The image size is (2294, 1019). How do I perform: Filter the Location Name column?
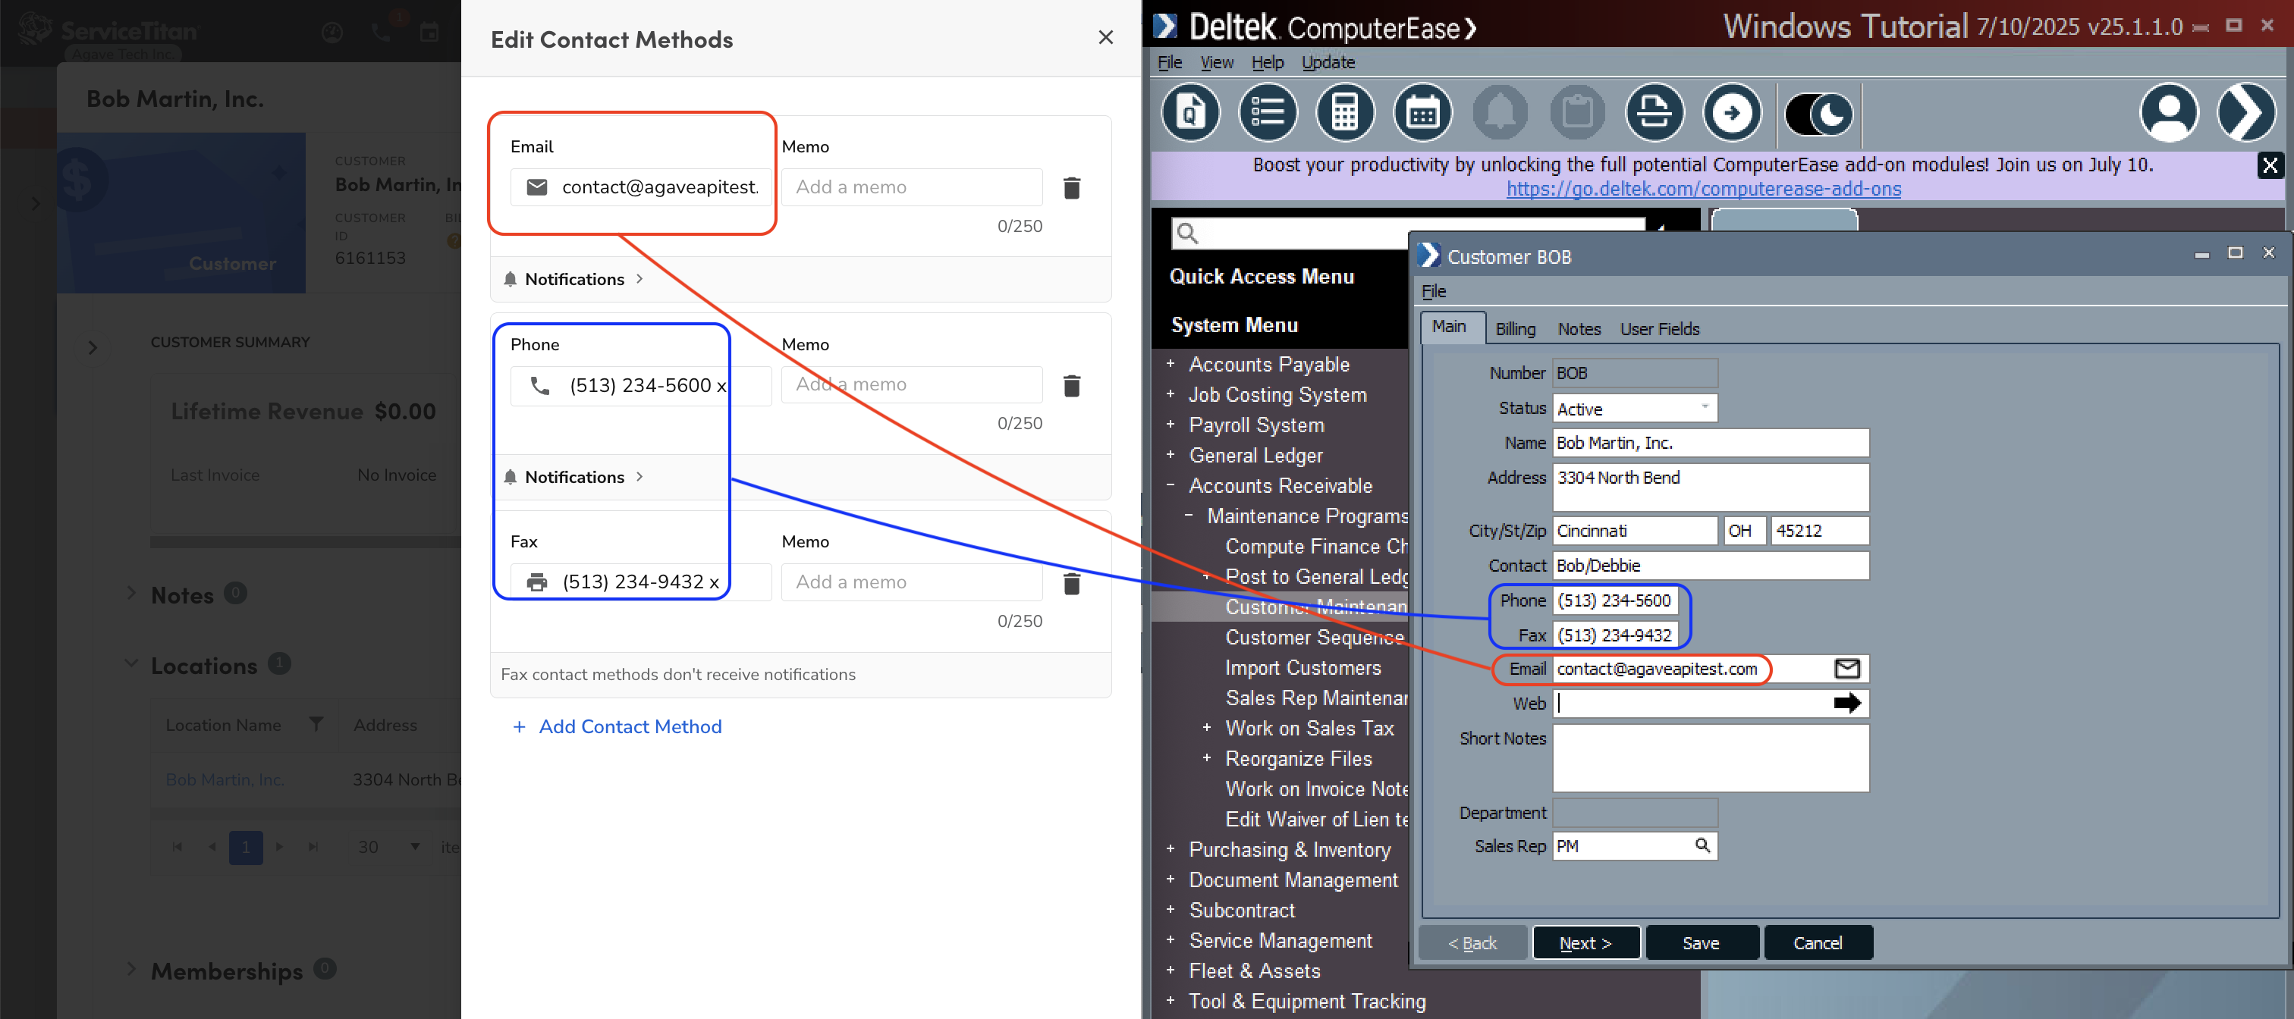tap(316, 724)
